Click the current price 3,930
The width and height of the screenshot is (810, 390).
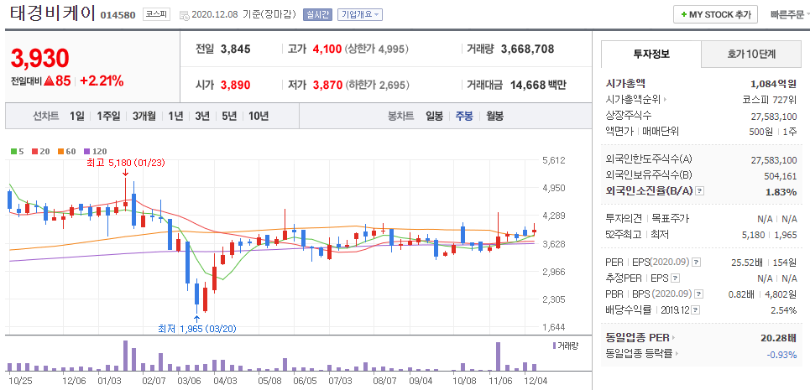click(x=39, y=59)
